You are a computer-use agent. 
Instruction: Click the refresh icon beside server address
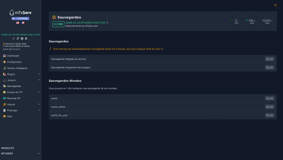click(107, 23)
